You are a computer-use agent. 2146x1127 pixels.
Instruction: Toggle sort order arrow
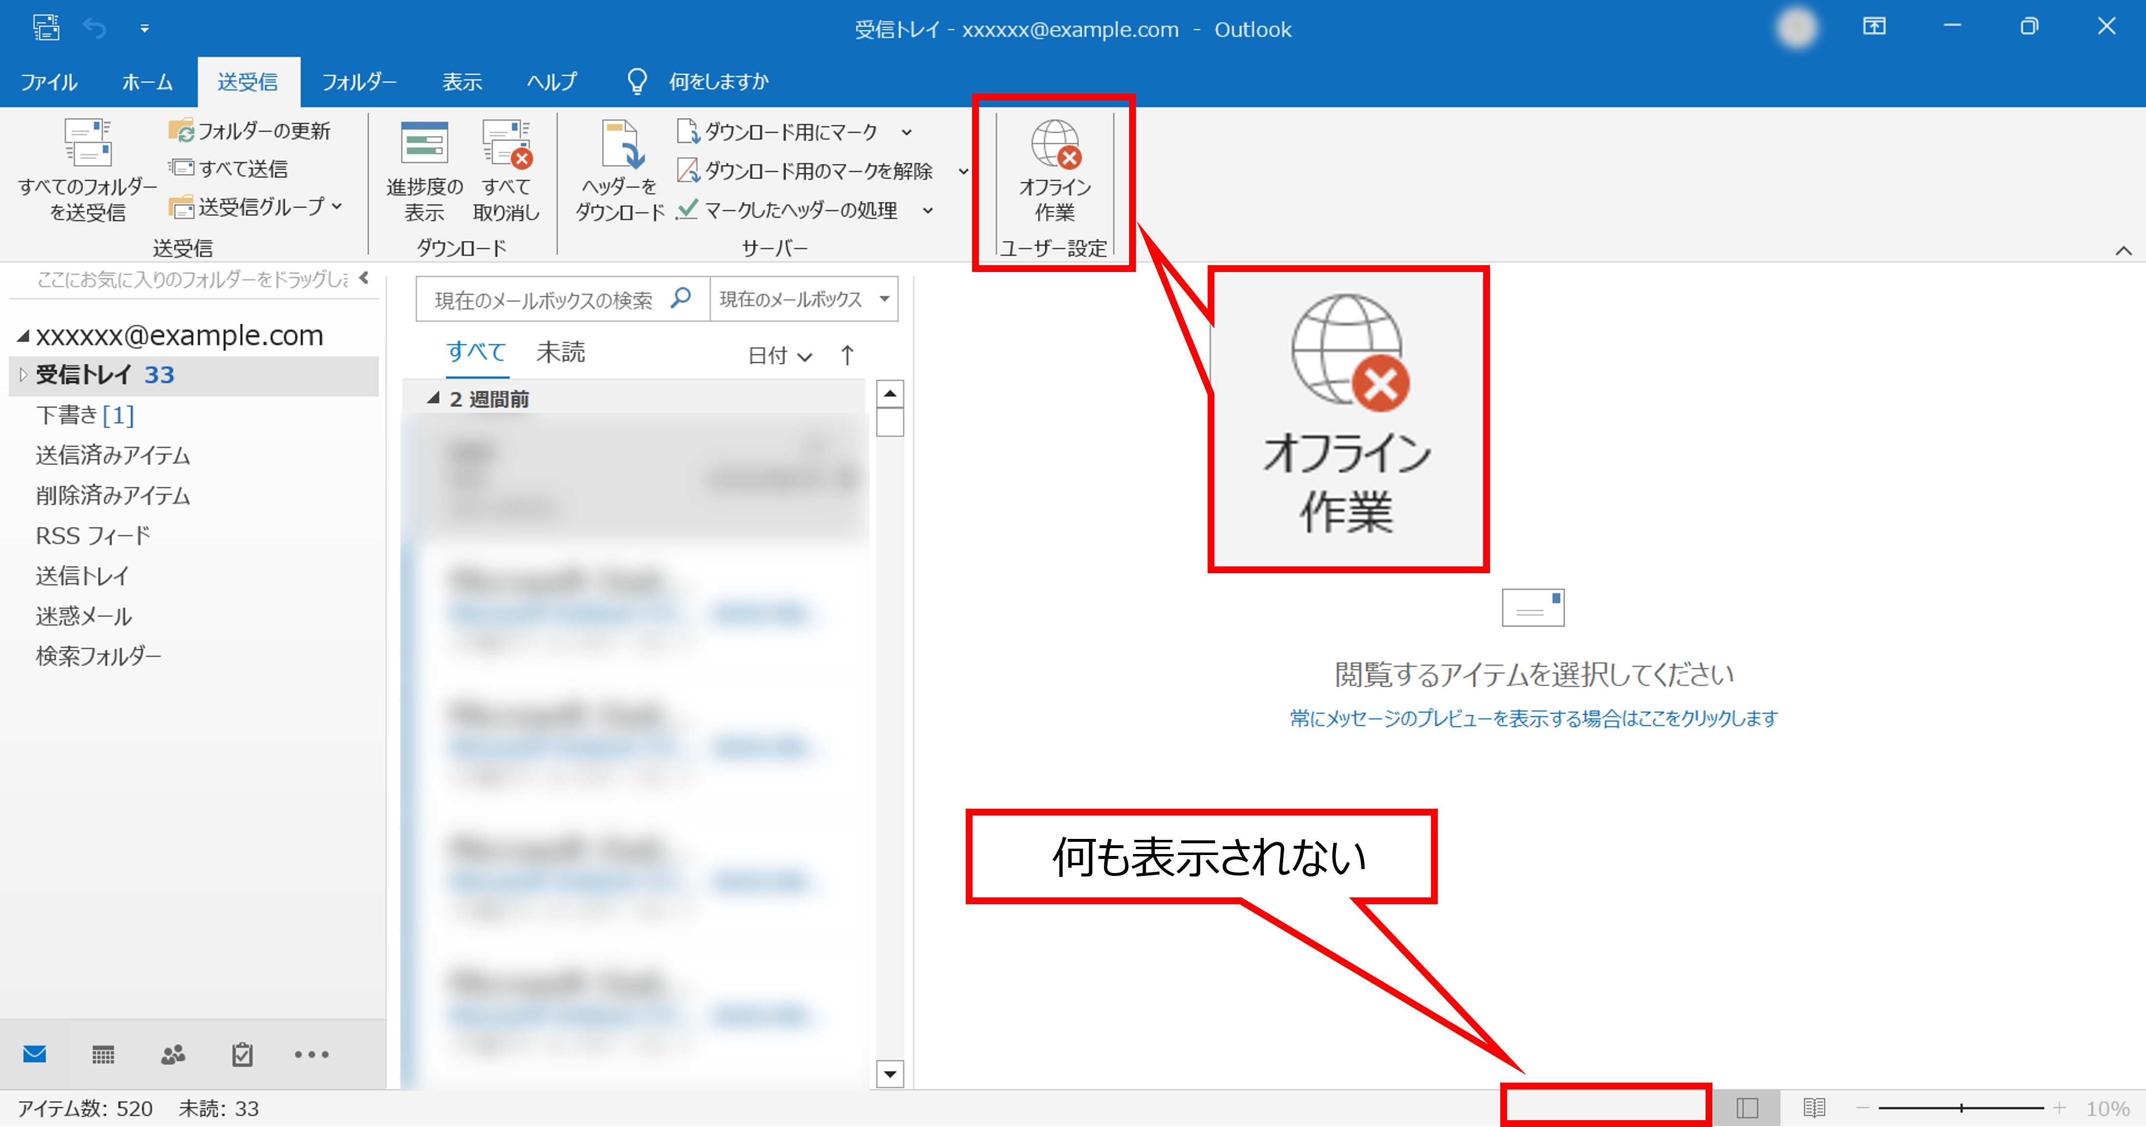[x=847, y=355]
